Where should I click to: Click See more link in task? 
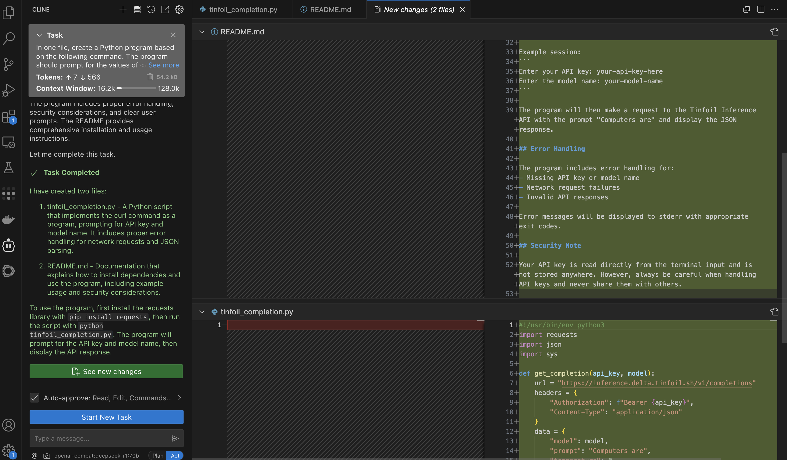164,65
